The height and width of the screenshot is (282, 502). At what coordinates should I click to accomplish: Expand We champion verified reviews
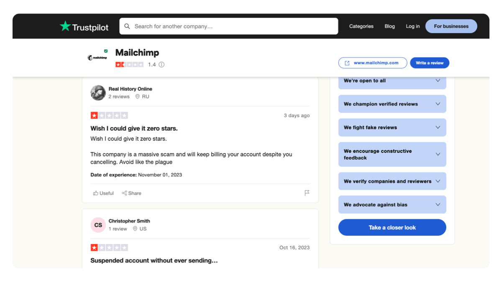click(x=392, y=104)
